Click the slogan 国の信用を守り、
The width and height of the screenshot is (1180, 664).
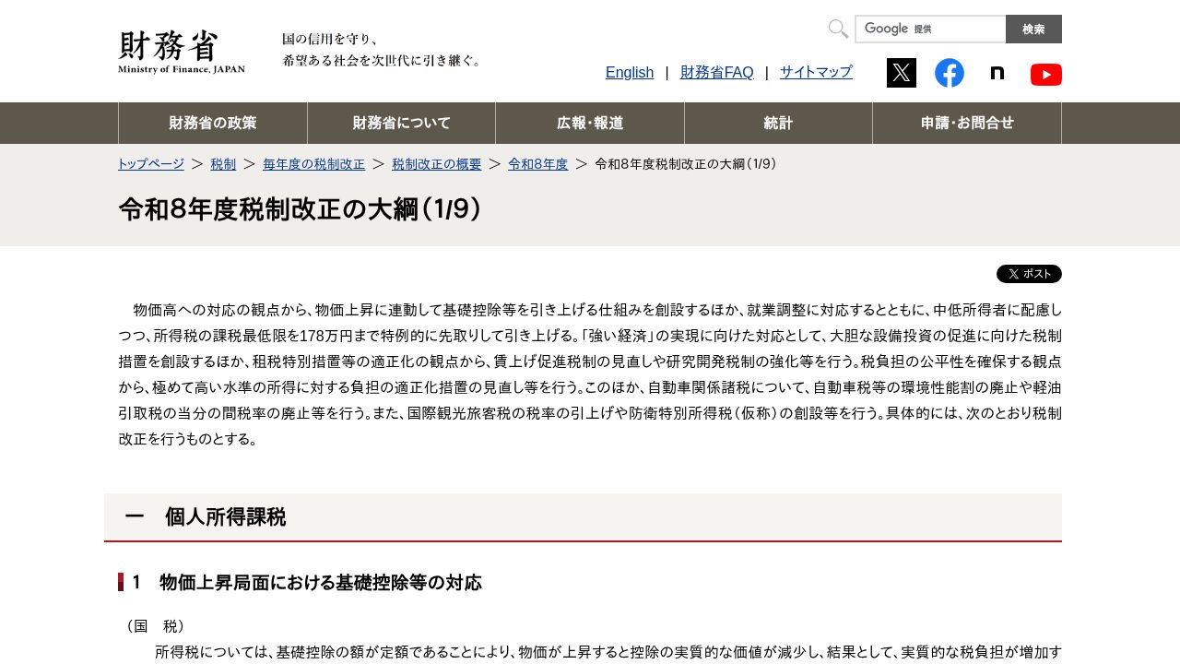[x=331, y=40]
